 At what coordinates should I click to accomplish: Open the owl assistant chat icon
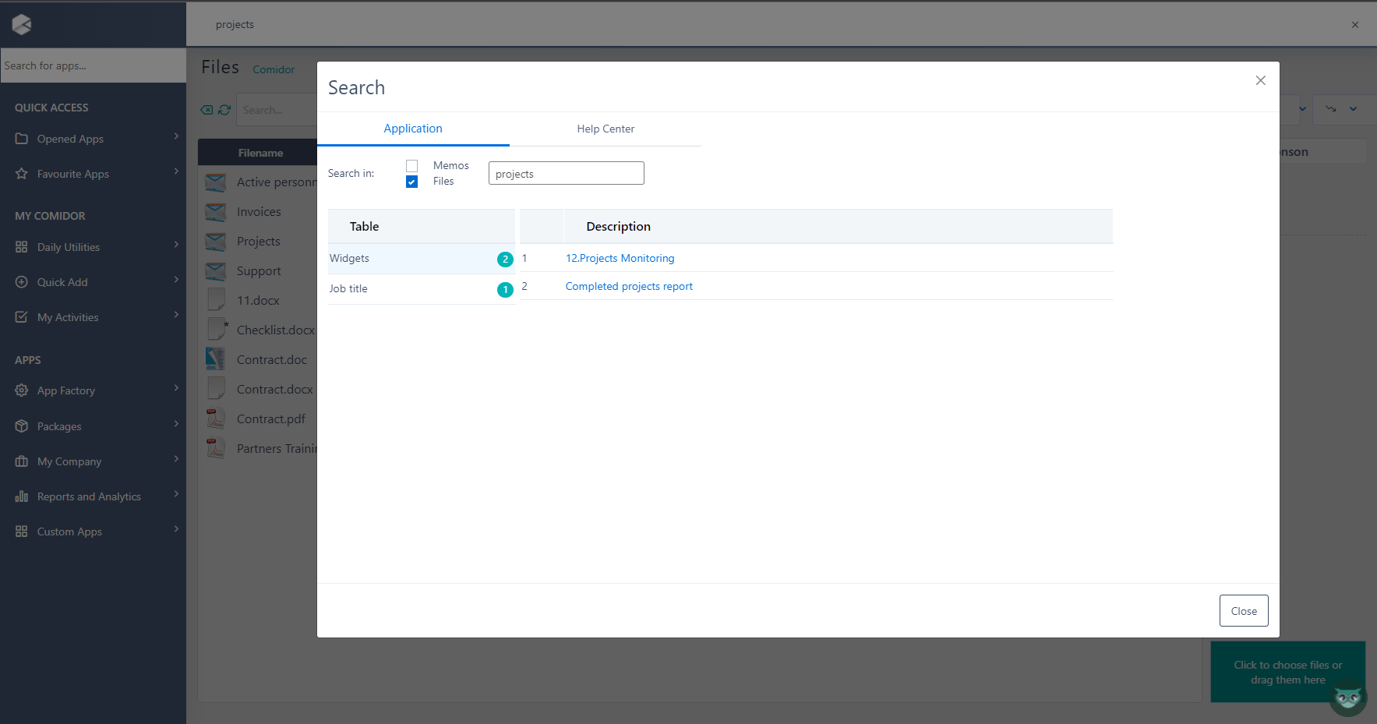(x=1347, y=697)
